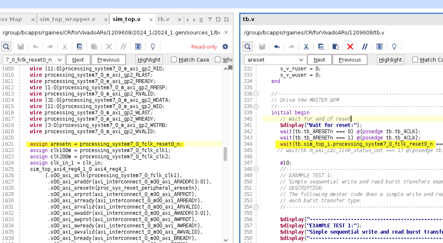The image size is (443, 243).
Task: Open the 7_0_fclk_reset0_n search dropdown
Action: [x=60, y=60]
